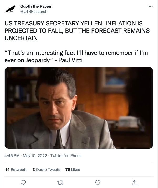Click the word UNCERTAIN in the tweet
The width and height of the screenshot is (158, 188).
tap(21, 38)
